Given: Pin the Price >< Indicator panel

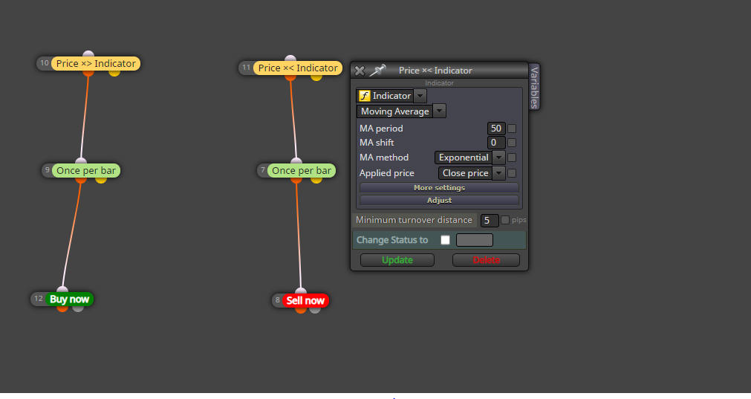Looking at the screenshot, I should pos(377,71).
